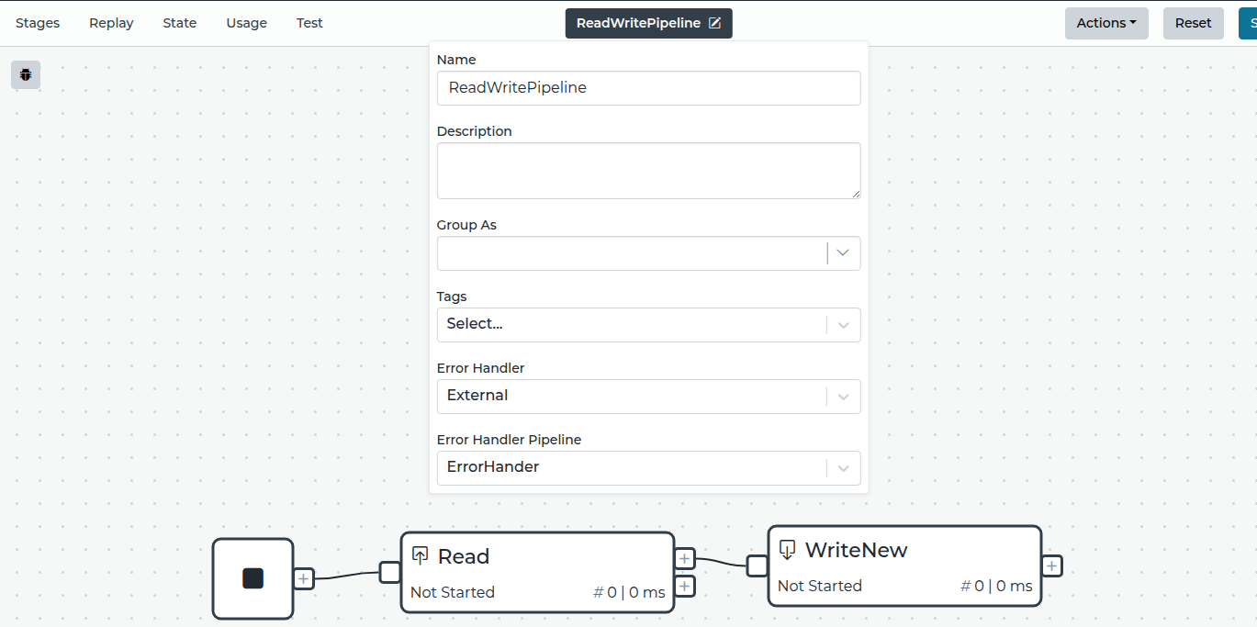Click the edit pencil beside ReadWritePipeline title
1257x627 pixels.
pyautogui.click(x=717, y=23)
